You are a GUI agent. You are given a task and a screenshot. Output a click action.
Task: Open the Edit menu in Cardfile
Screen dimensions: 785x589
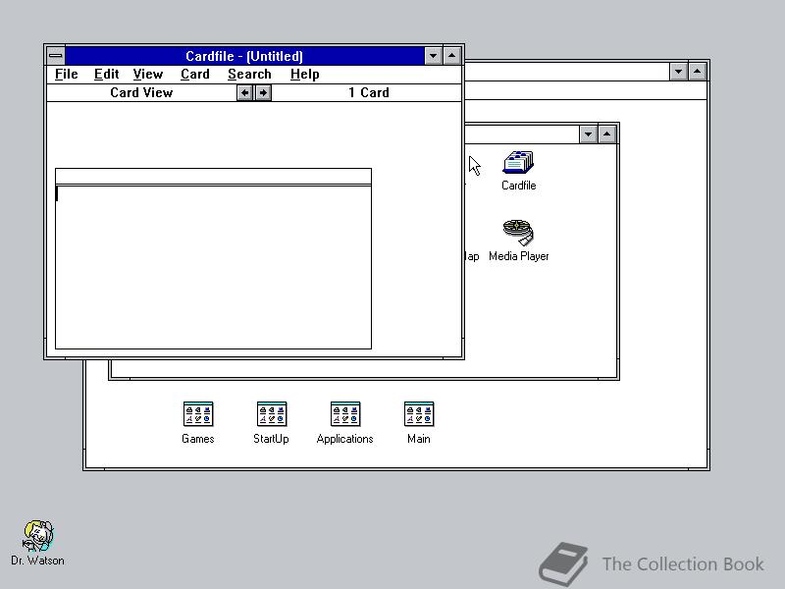point(107,75)
